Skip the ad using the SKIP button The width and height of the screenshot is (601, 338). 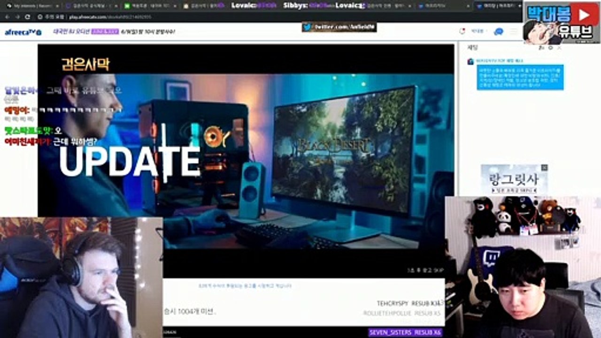click(424, 270)
